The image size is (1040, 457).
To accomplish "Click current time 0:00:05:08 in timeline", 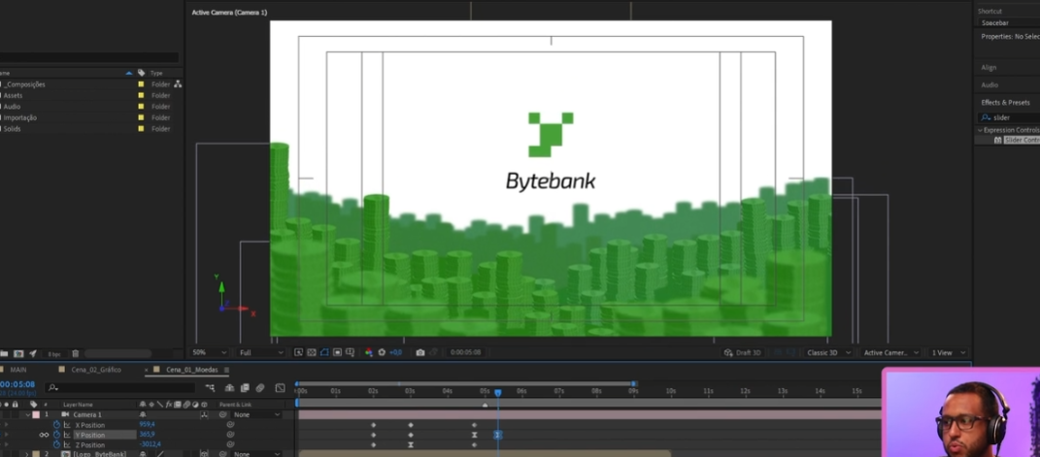I will click(x=17, y=384).
